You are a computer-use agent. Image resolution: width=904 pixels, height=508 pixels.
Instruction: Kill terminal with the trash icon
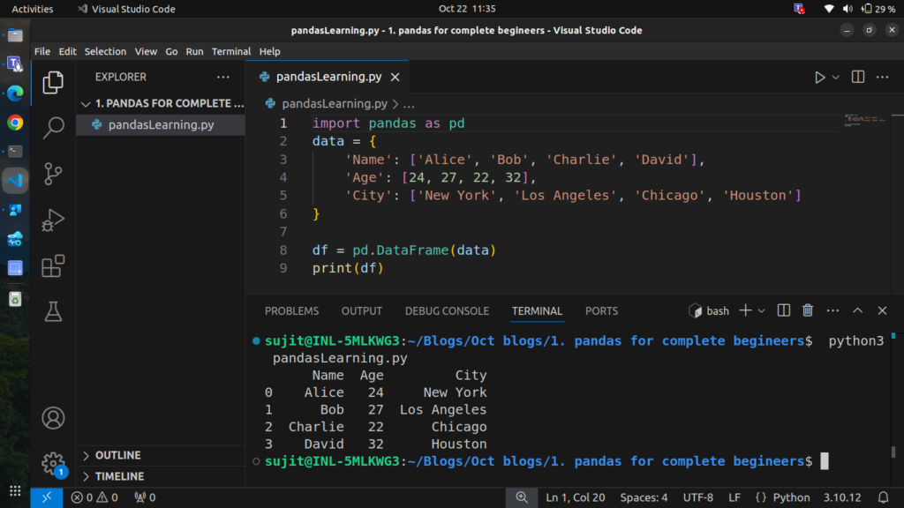[807, 310]
